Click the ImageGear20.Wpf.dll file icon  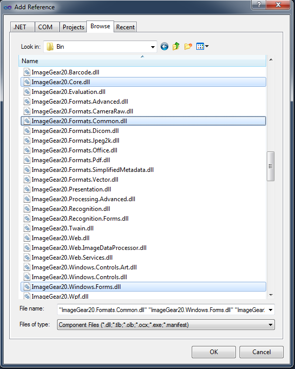click(x=27, y=296)
